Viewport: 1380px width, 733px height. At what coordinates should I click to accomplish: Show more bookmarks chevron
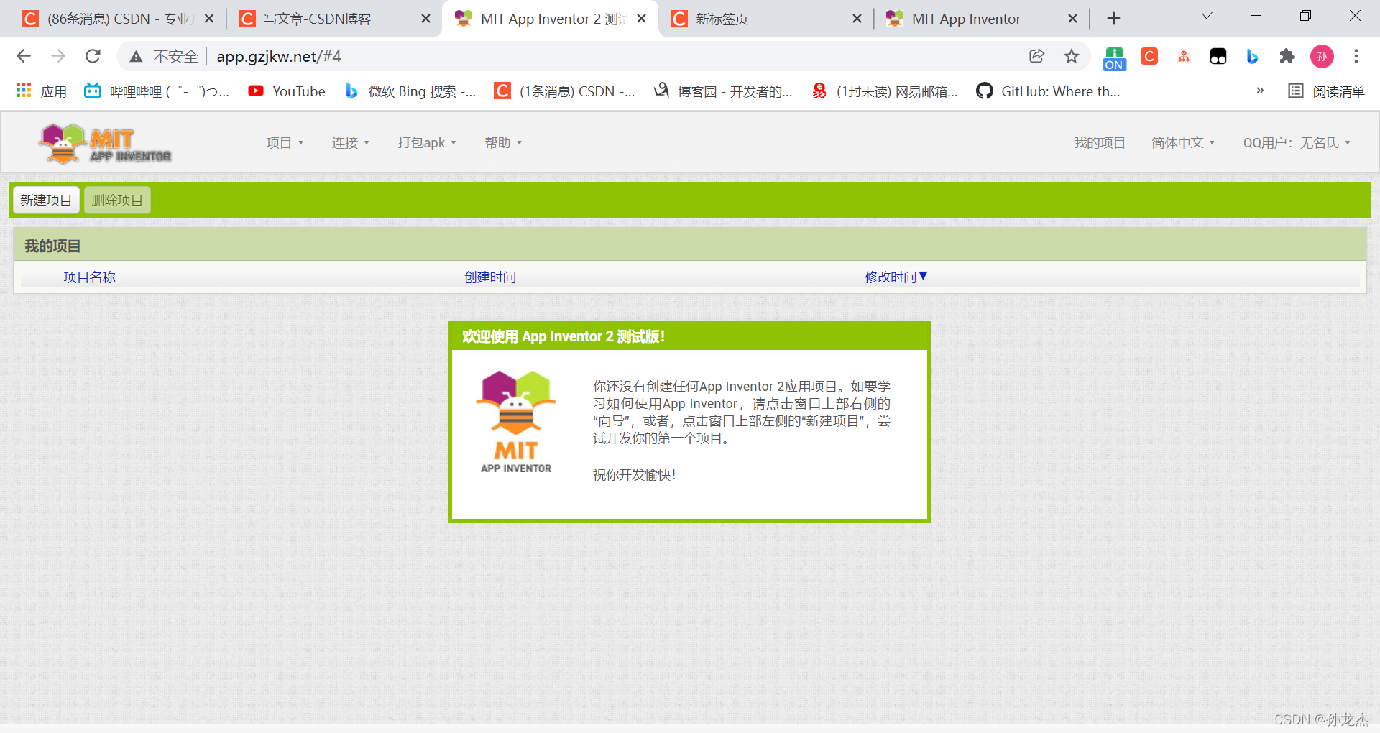(1260, 91)
